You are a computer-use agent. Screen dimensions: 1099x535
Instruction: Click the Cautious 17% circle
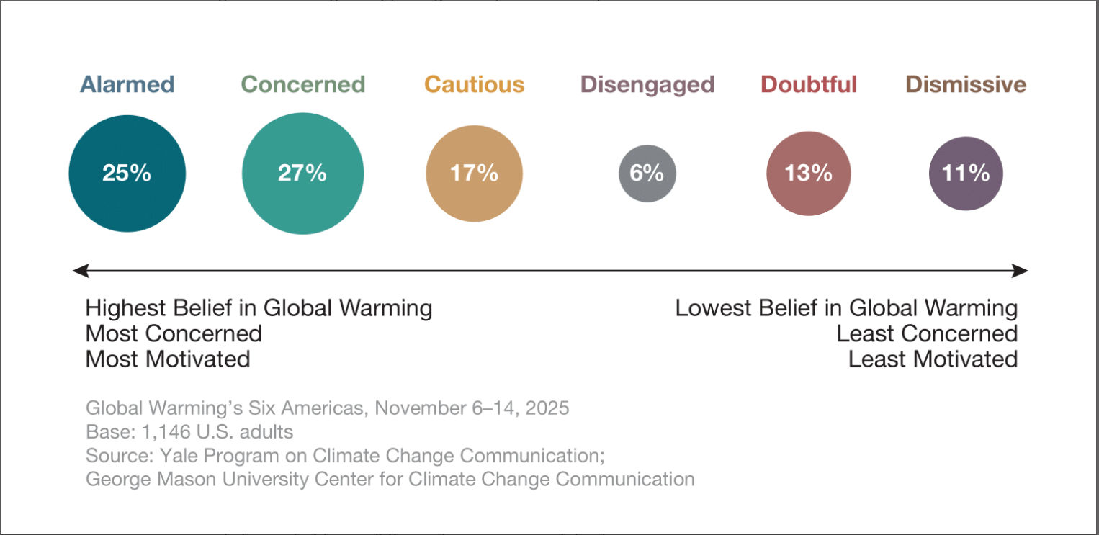pos(474,174)
